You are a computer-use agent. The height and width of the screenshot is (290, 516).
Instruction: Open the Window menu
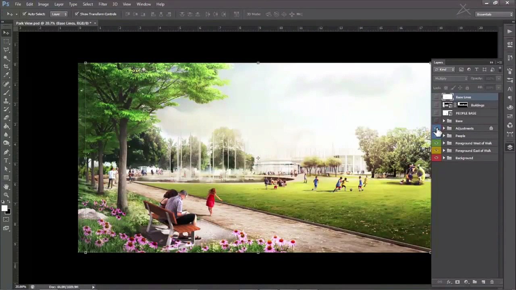click(x=144, y=4)
